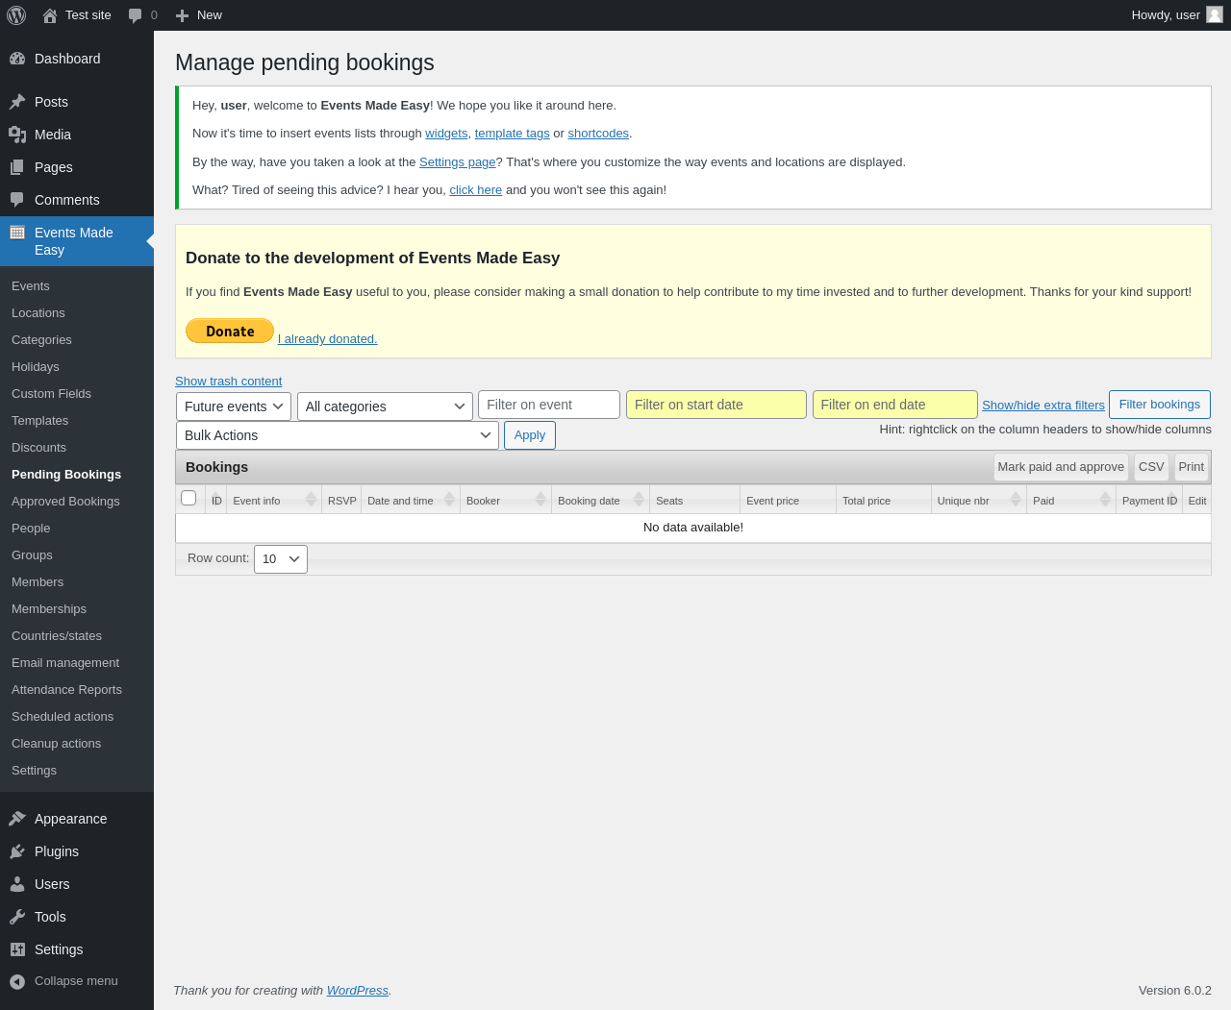Click the plus icon beside New
The width and height of the screenshot is (1231, 1010).
coord(182,15)
